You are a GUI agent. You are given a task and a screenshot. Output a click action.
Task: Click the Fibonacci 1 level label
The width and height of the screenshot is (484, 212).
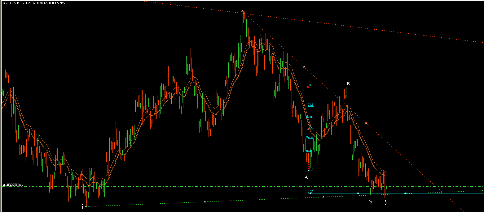pyautogui.click(x=312, y=169)
